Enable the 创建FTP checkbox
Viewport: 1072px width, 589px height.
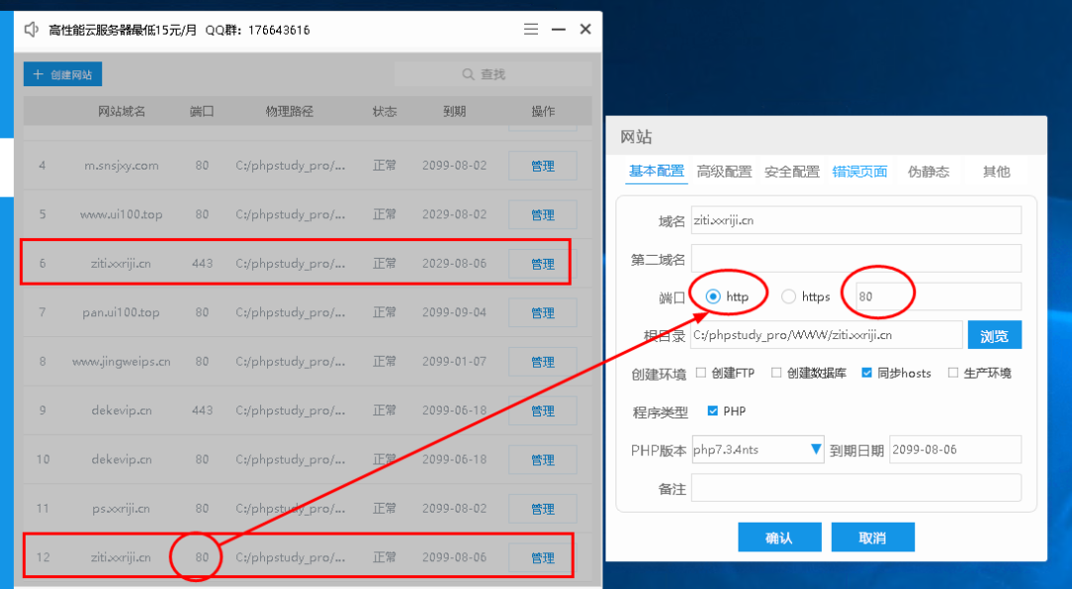pos(703,374)
